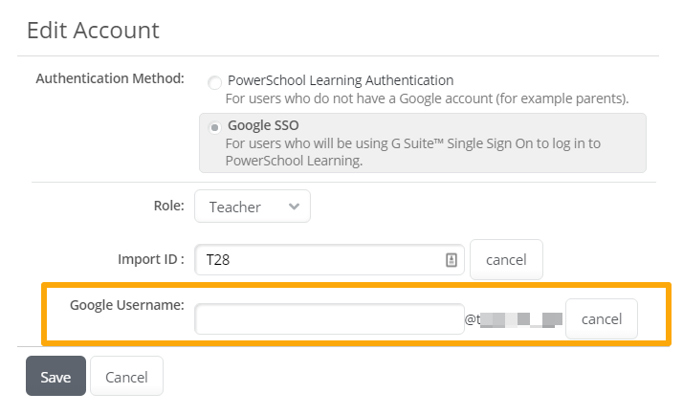Click the 'Authentication Method:' label
The width and height of the screenshot is (683, 415).
(x=110, y=78)
